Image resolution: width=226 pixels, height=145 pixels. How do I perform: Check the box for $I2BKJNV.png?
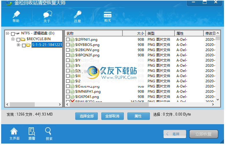pos(68,50)
